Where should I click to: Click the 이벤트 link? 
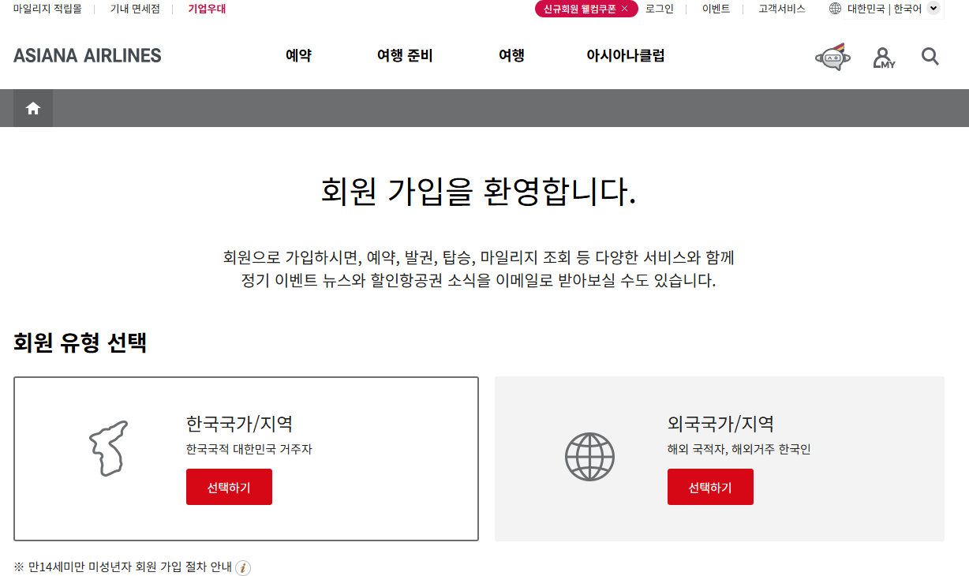click(716, 9)
